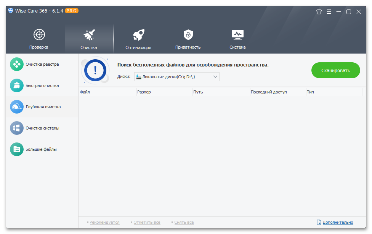Switch to the Приватность tab label
372x234 pixels.
[188, 47]
